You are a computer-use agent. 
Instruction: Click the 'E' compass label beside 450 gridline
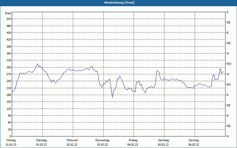point(228,33)
